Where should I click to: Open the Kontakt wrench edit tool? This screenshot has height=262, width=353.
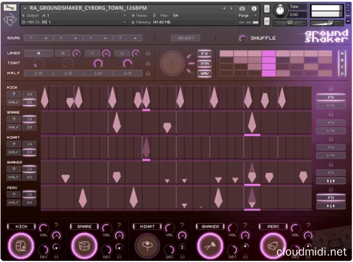coord(10,8)
